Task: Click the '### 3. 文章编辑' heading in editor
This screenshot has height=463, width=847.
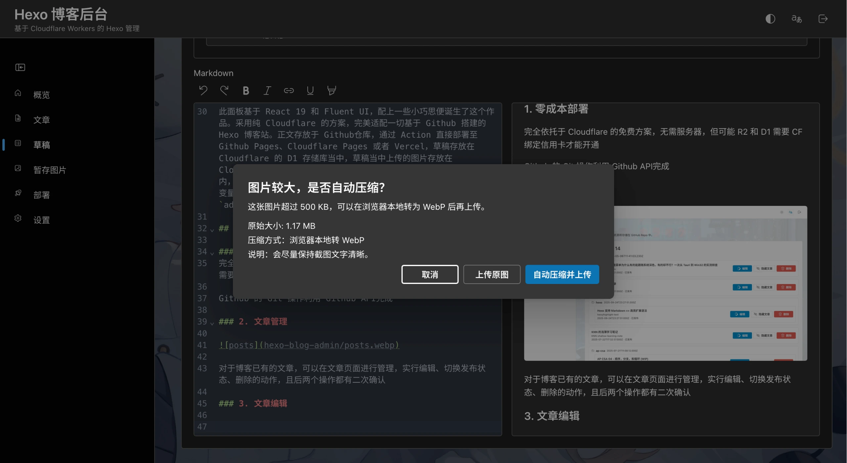Action: click(253, 403)
